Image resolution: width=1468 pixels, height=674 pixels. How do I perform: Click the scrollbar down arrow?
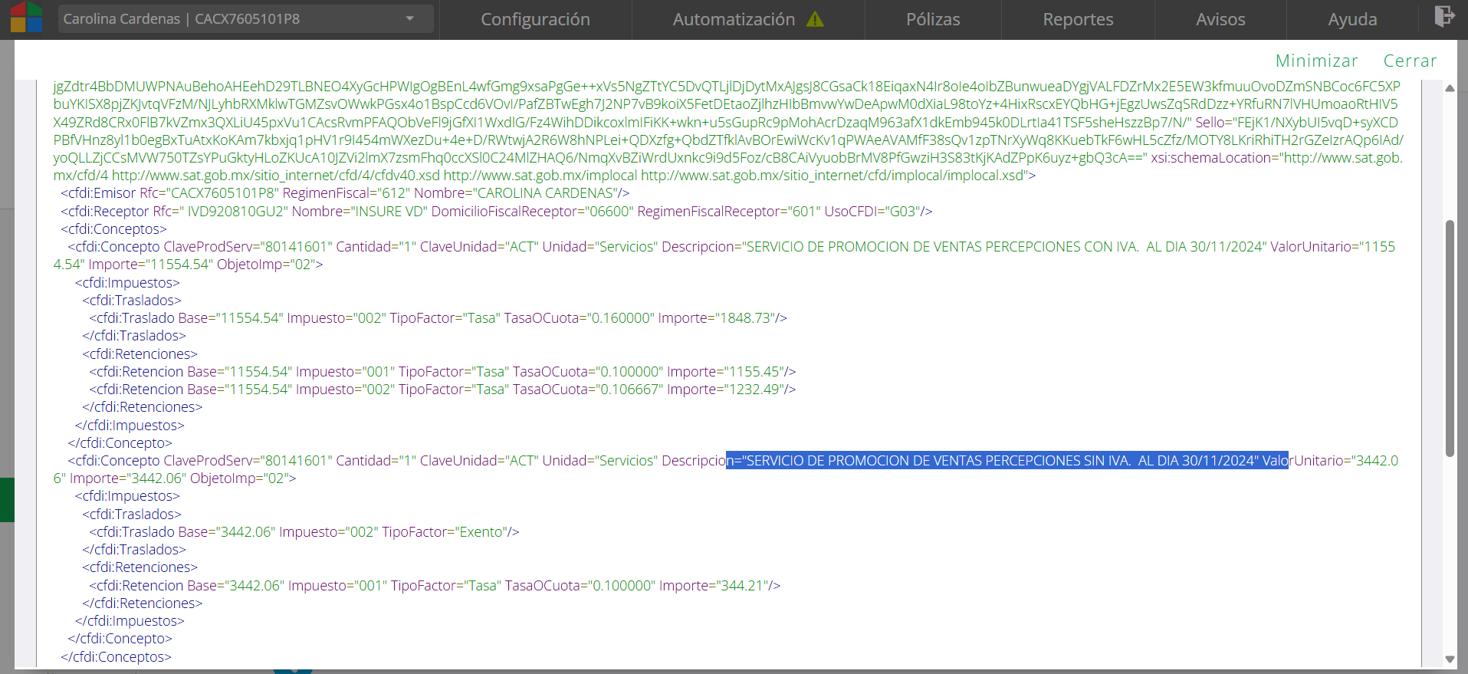(x=1450, y=659)
